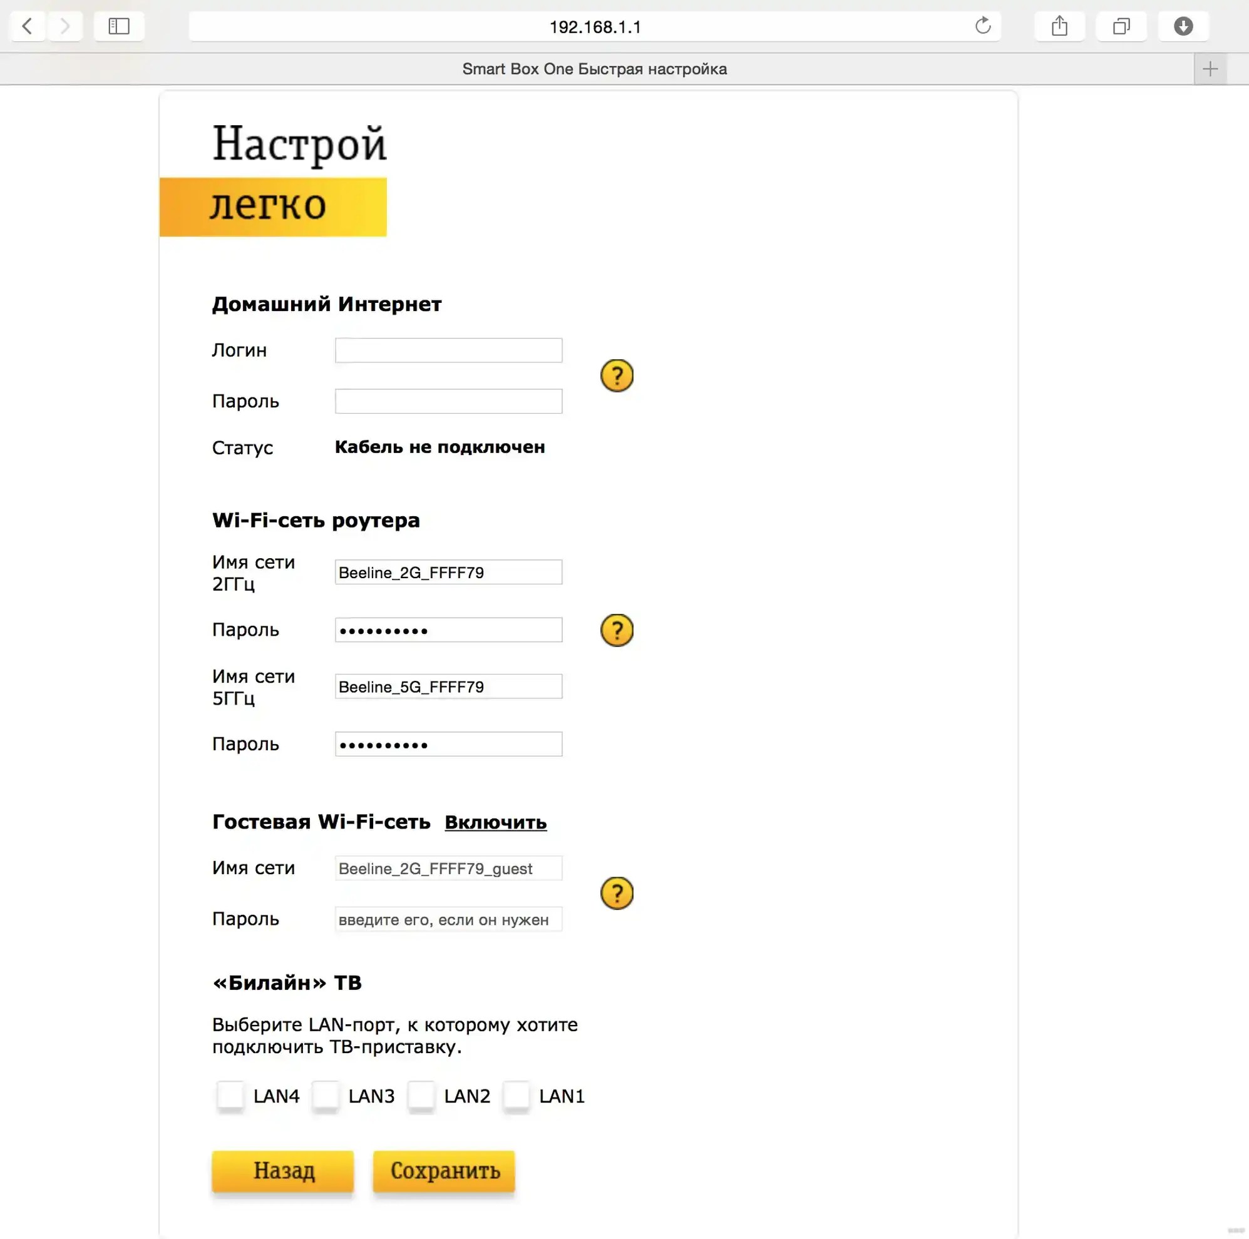Click the Включить guest Wi-Fi link
Screen dimensions: 1249x1239
[496, 822]
